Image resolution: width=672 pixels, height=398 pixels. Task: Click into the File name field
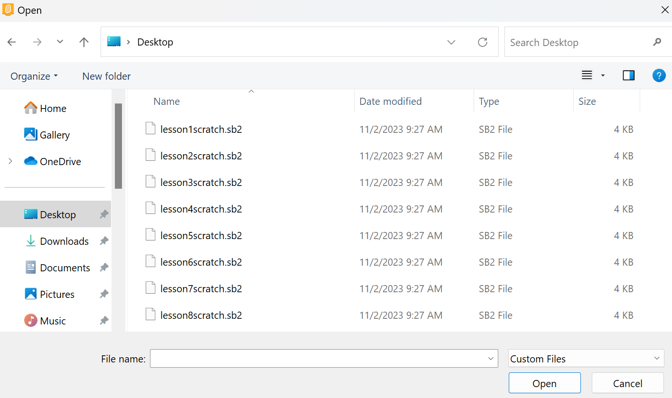pyautogui.click(x=318, y=359)
